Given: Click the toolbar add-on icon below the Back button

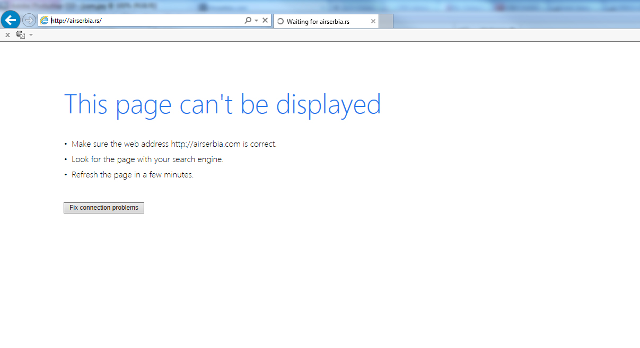Looking at the screenshot, I should click(21, 34).
